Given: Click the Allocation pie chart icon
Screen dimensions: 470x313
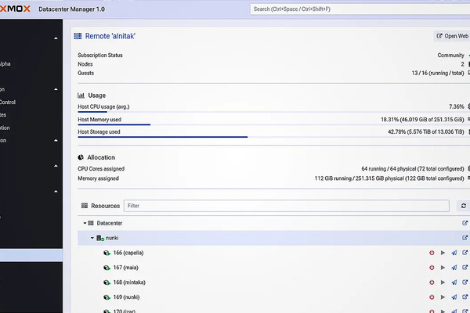Looking at the screenshot, I should pos(81,157).
